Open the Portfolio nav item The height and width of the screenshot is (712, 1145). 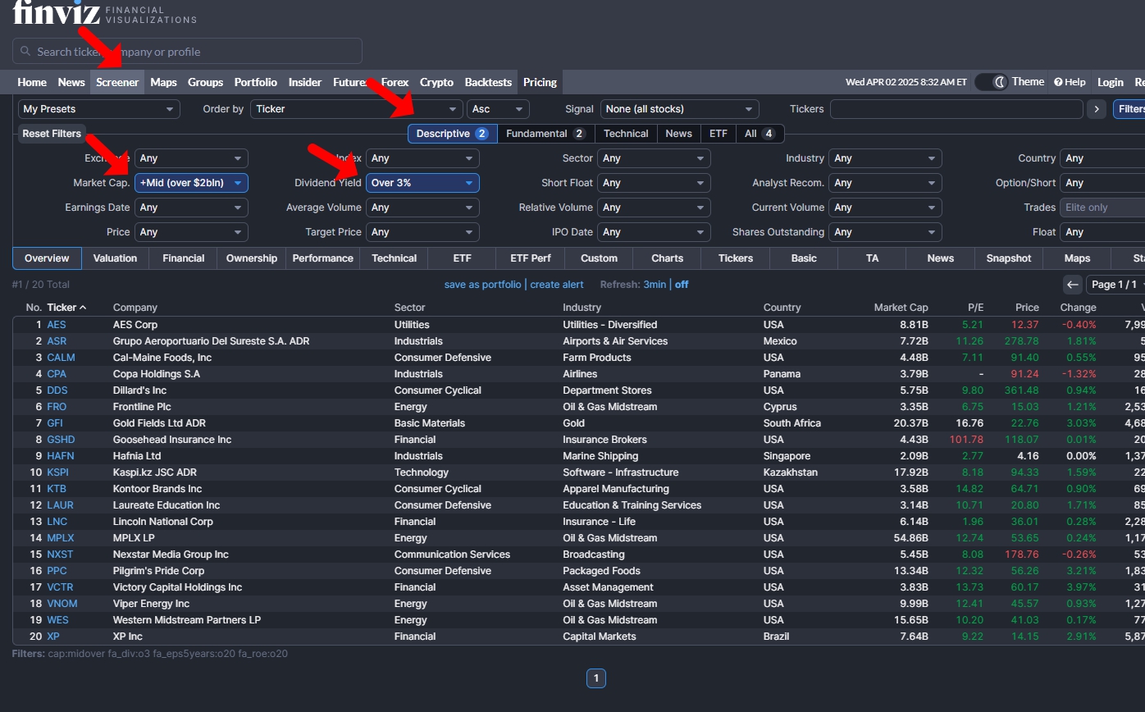255,82
